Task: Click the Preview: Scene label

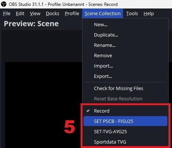Action: 31,24
